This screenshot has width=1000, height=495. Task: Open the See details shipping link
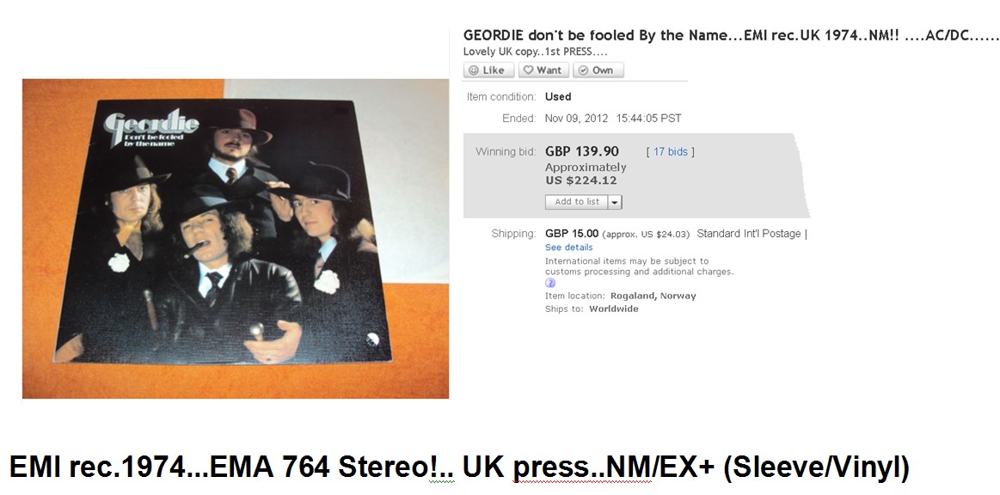tap(569, 247)
